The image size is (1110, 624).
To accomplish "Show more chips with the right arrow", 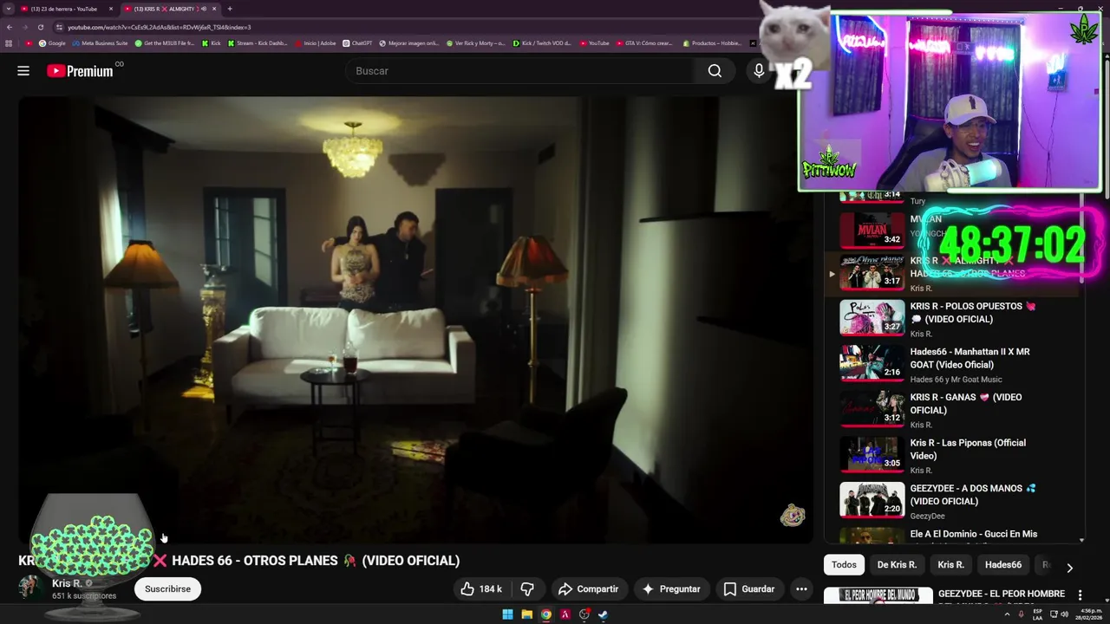I will [x=1069, y=568].
